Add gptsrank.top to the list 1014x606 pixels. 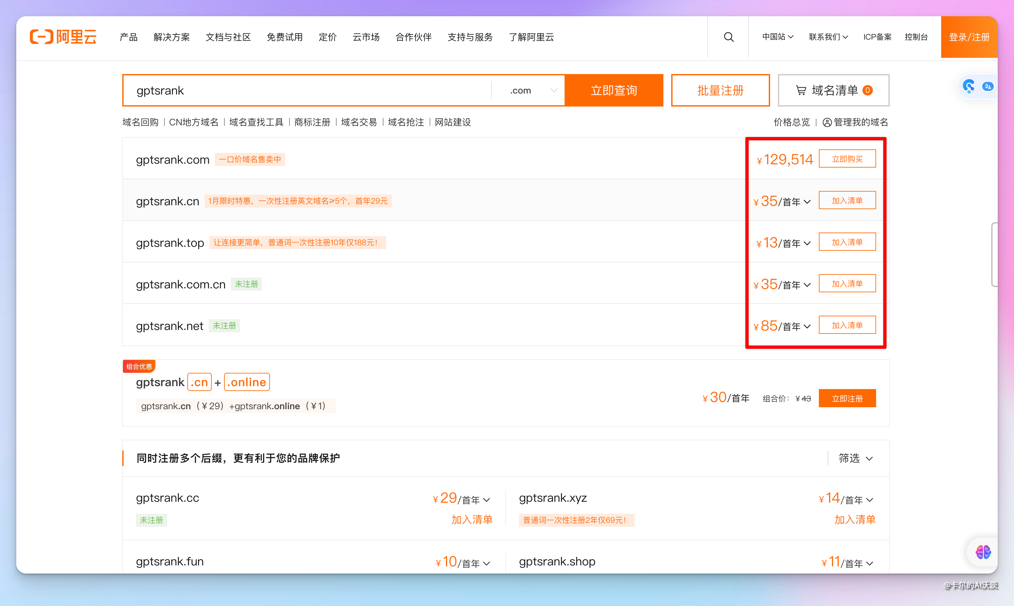point(847,242)
